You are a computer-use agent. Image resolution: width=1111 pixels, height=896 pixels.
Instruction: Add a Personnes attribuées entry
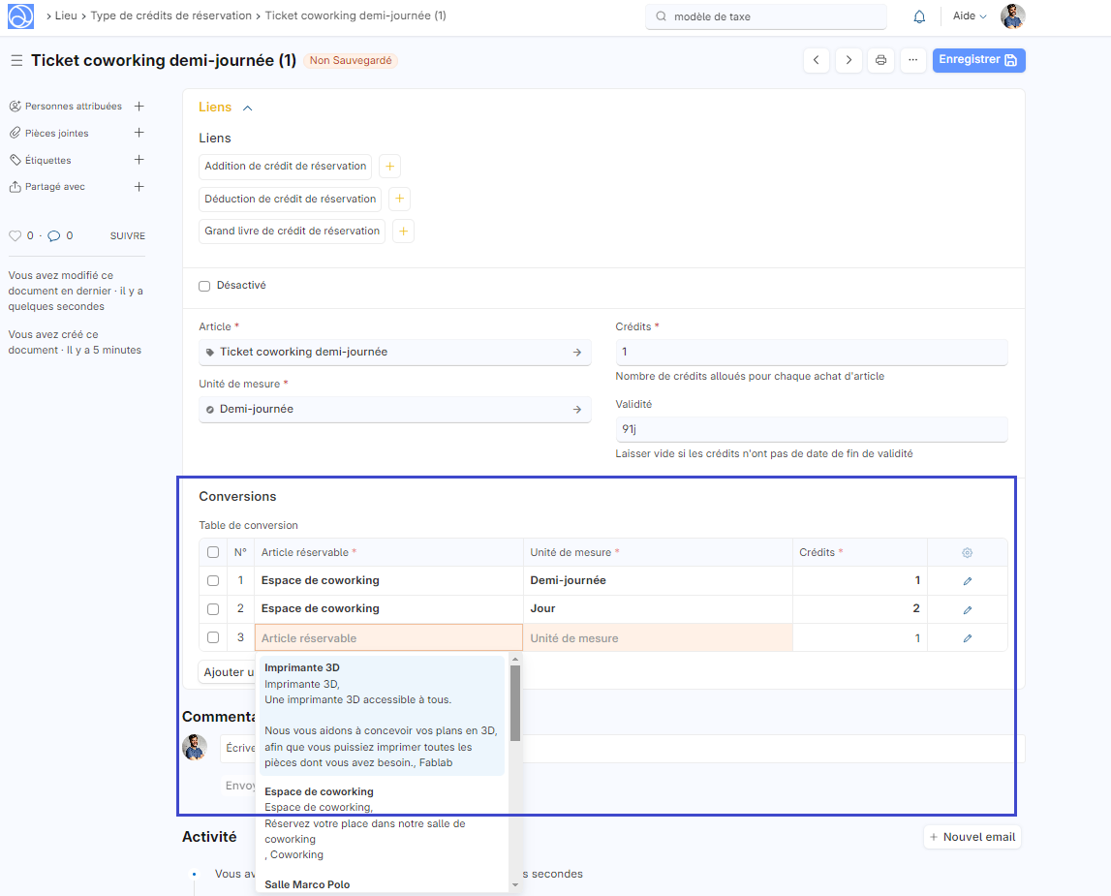(139, 107)
